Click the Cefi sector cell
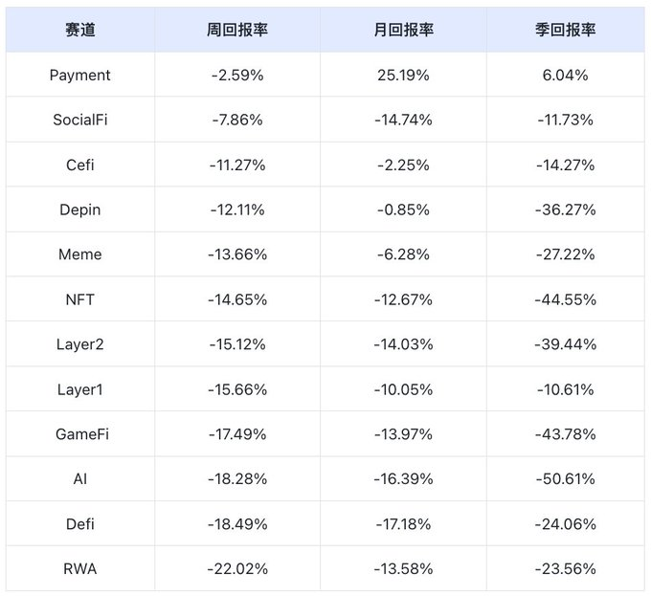 [80, 166]
